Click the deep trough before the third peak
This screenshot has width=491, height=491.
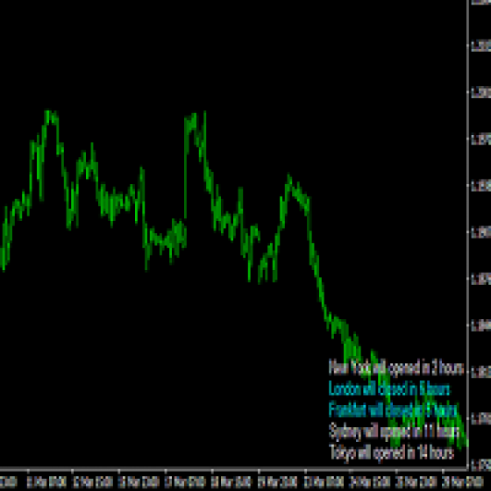tap(261, 273)
